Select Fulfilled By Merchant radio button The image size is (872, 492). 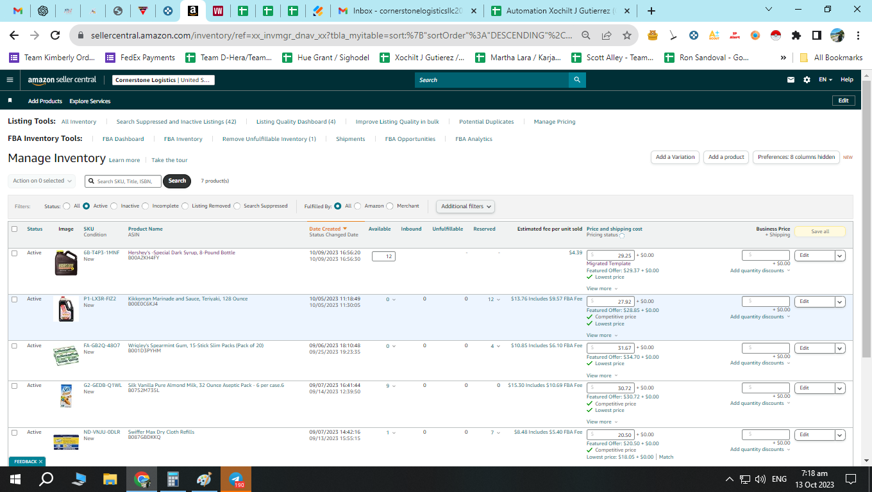coord(390,206)
